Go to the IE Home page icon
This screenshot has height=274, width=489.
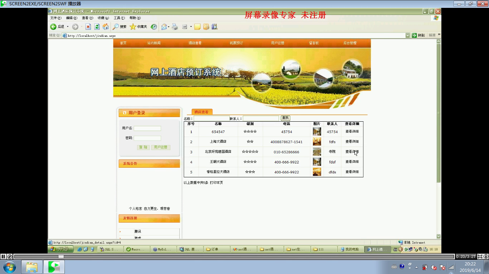(x=106, y=27)
